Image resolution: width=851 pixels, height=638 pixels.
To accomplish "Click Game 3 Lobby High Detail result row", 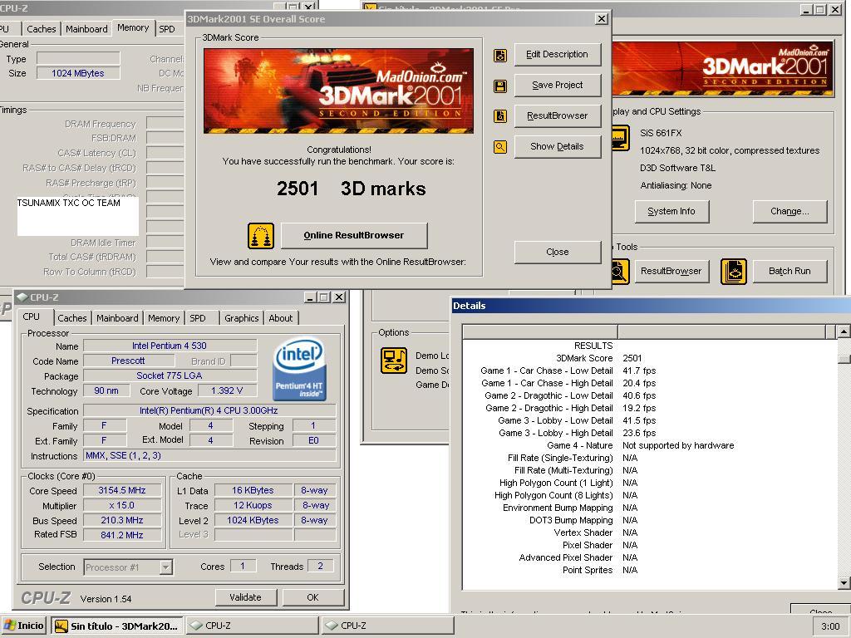I will click(578, 433).
